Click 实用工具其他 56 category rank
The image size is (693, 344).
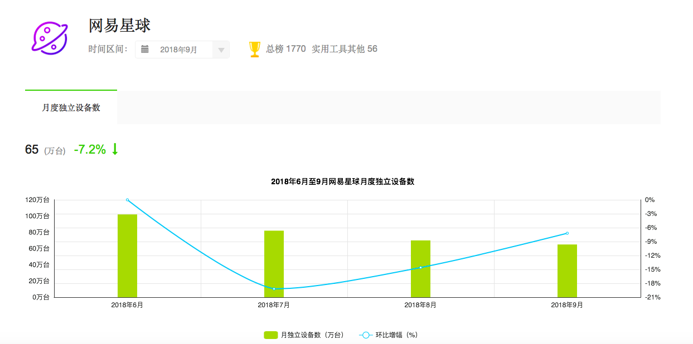[345, 49]
